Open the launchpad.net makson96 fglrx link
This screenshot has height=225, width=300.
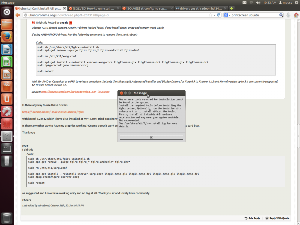pos(53,112)
